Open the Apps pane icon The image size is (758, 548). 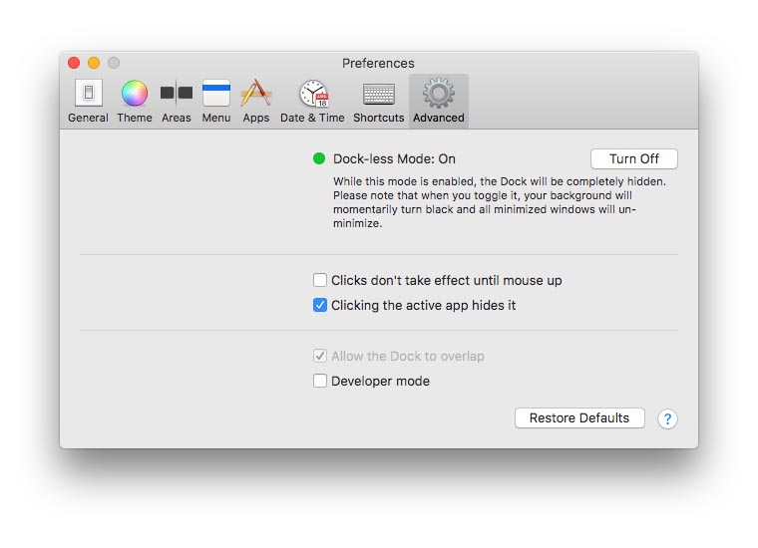[256, 93]
